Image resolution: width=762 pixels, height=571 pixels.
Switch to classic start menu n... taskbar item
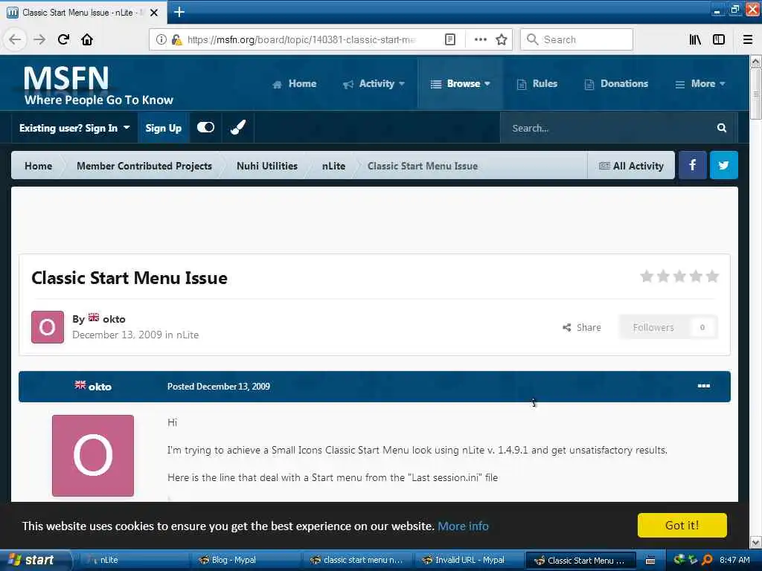point(357,561)
